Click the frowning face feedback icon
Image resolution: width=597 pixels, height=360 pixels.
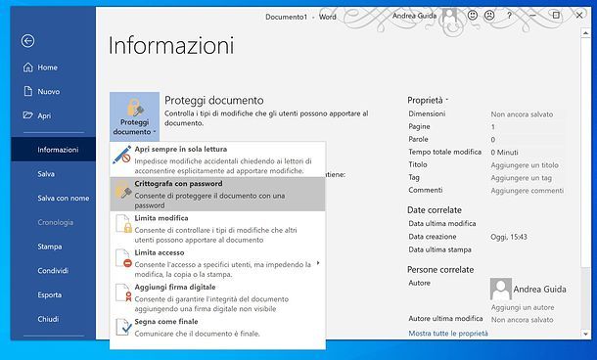pos(489,16)
